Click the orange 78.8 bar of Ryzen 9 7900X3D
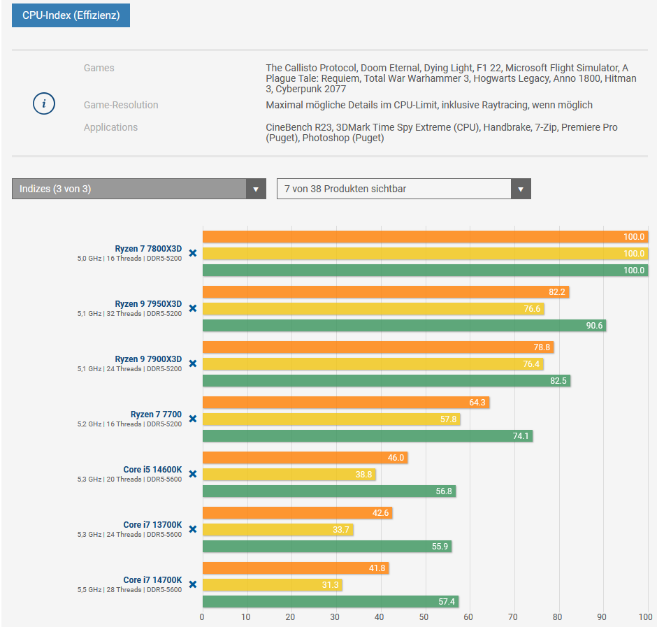Viewport: 657px width, 627px height. pos(378,347)
